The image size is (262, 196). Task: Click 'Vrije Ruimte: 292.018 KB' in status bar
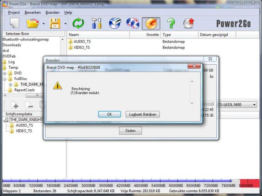pos(140,191)
